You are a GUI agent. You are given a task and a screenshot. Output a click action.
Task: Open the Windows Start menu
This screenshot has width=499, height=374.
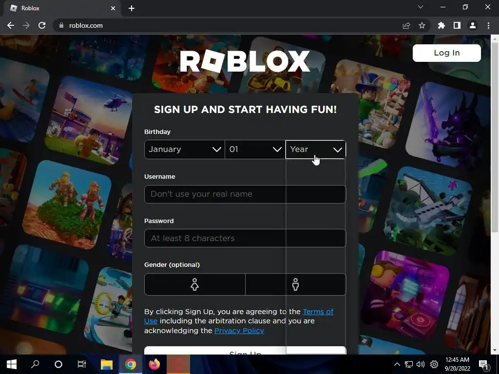(12, 364)
